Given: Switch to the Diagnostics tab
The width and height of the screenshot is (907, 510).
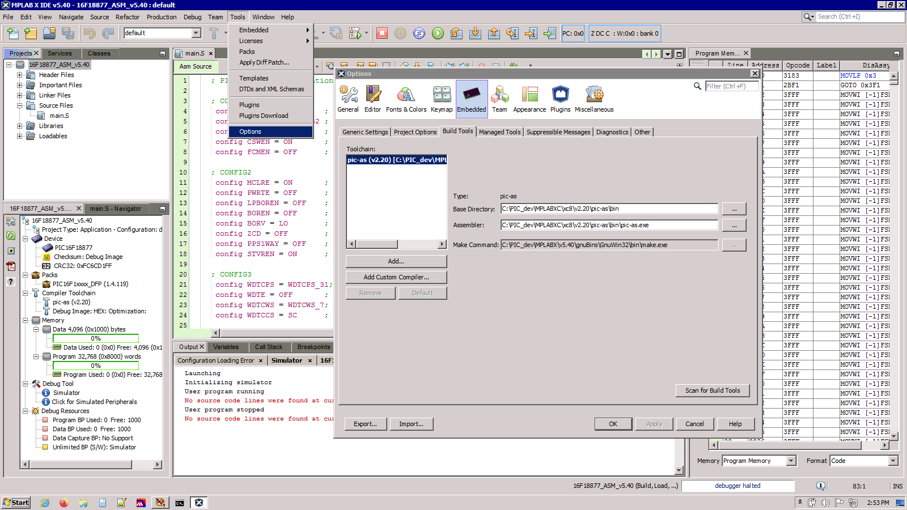Looking at the screenshot, I should coord(612,132).
